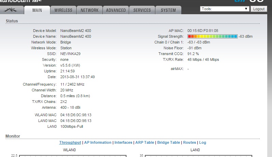Click the LAN0 graph title
The width and height of the screenshot is (272, 157).
[x=195, y=150]
